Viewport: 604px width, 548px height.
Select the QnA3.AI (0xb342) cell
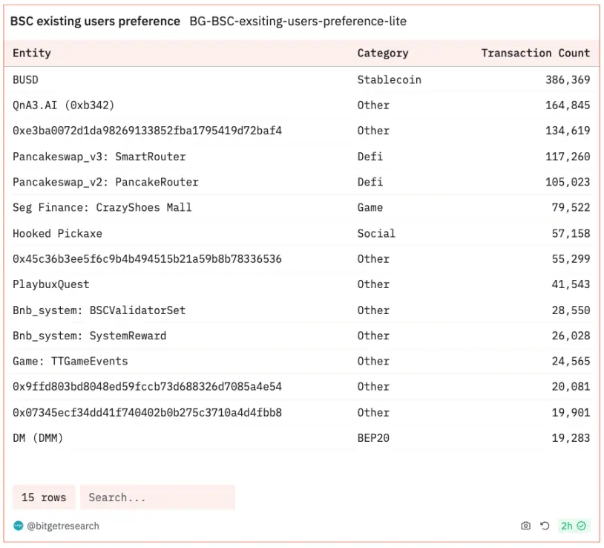point(63,105)
